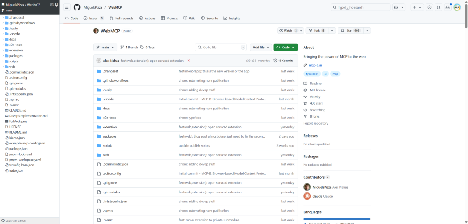Image resolution: width=468 pixels, height=224 pixels.
Task: Open the GitHub hamburger navigation menu
Action: pos(67,7)
